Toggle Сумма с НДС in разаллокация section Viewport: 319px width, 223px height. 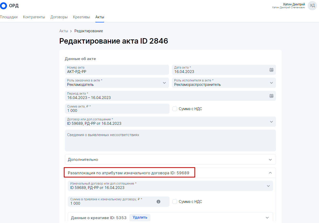(x=175, y=202)
